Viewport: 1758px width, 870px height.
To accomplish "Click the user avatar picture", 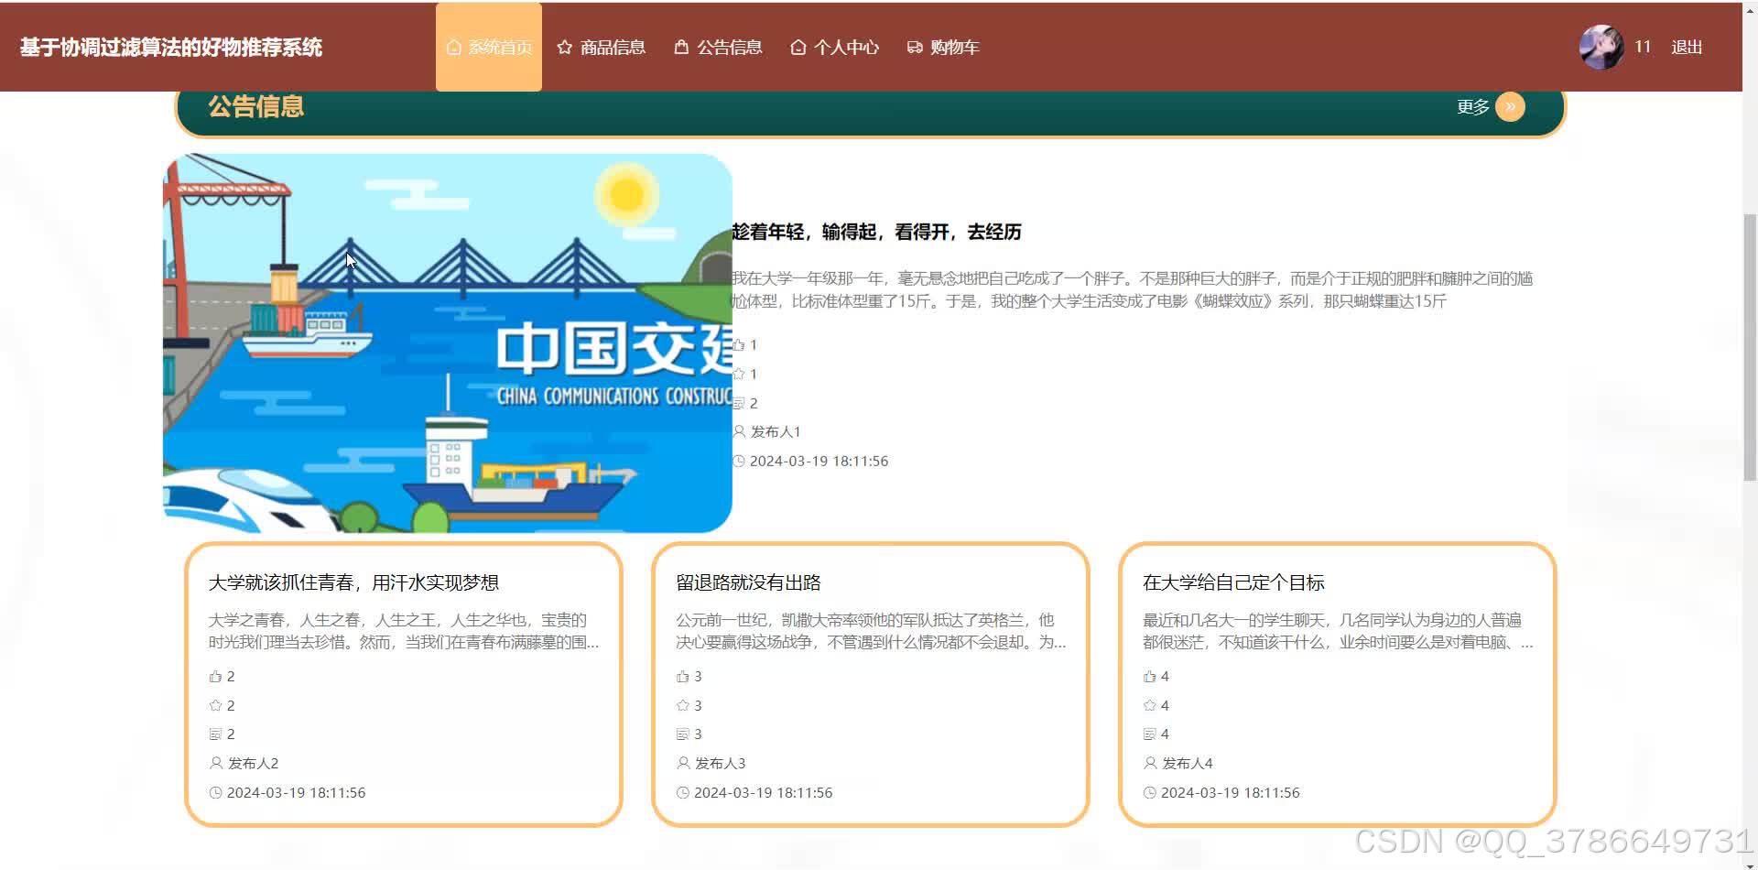I will [x=1601, y=48].
